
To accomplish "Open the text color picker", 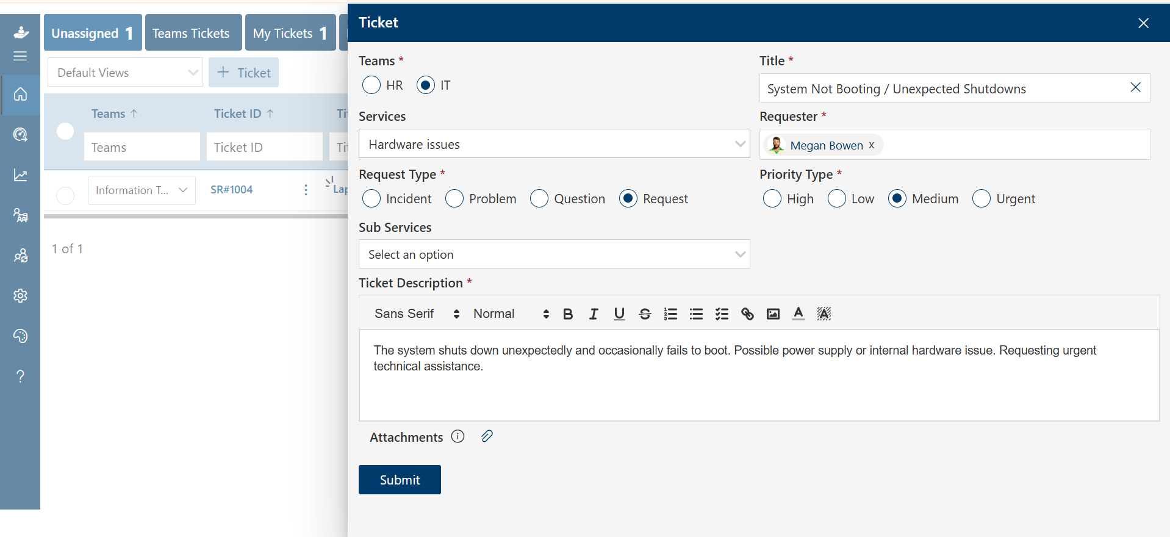I will (799, 314).
